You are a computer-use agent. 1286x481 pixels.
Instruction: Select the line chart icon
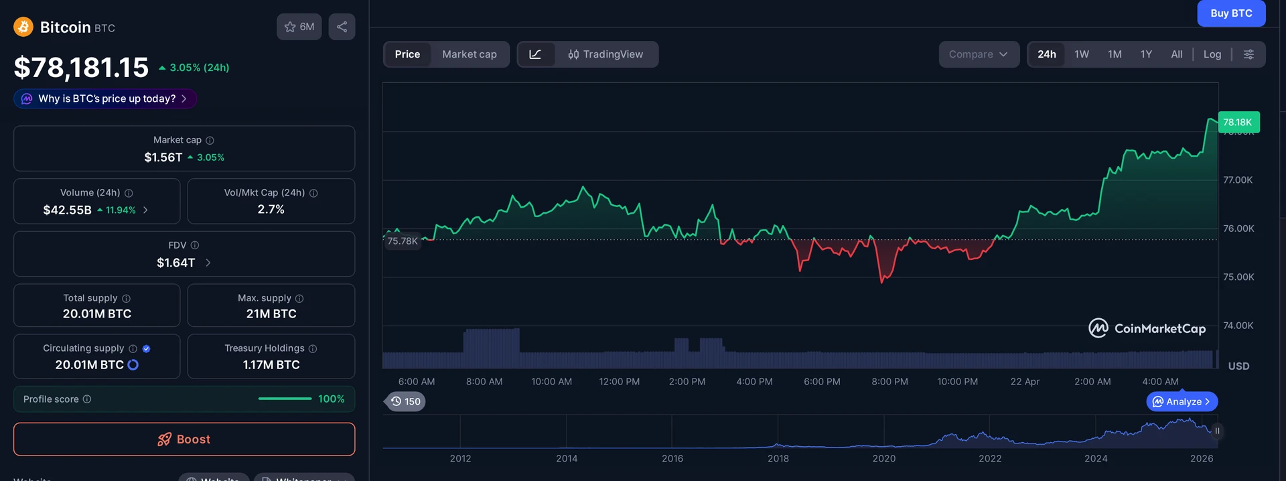536,54
